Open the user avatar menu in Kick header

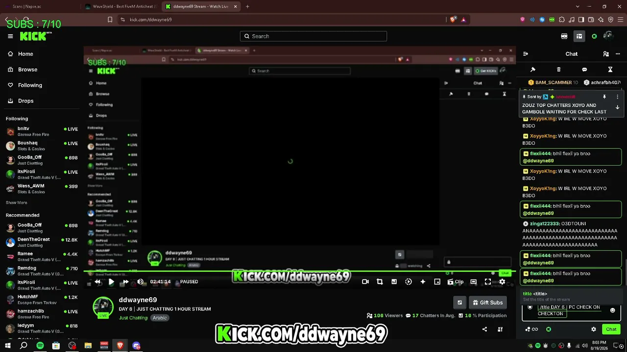608,36
